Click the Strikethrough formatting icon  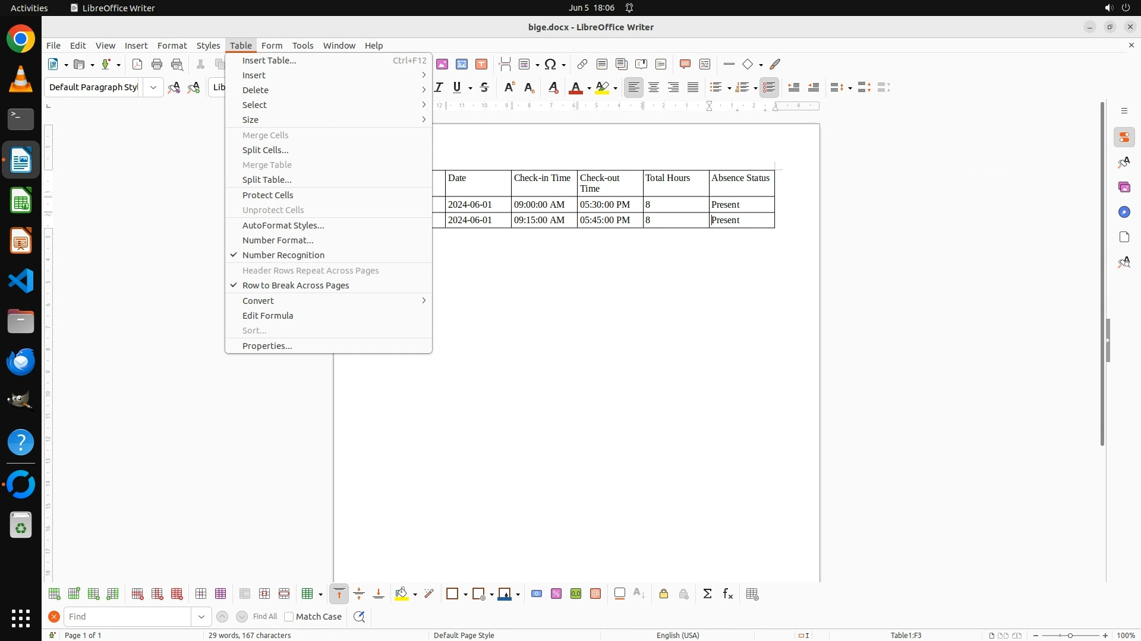click(484, 87)
